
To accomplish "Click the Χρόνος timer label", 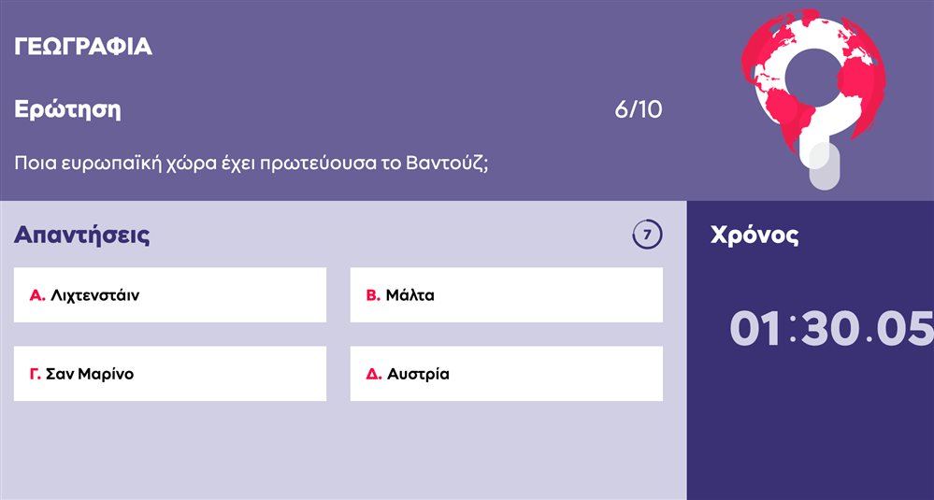I will point(754,236).
